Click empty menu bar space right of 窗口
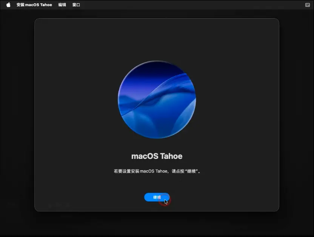The width and height of the screenshot is (314, 237). pos(189,5)
